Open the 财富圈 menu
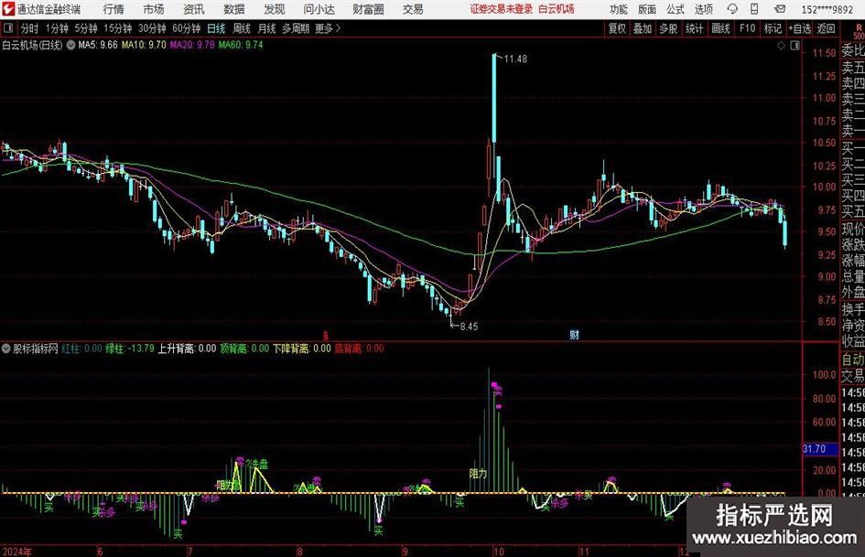The width and height of the screenshot is (865, 557). point(368,9)
